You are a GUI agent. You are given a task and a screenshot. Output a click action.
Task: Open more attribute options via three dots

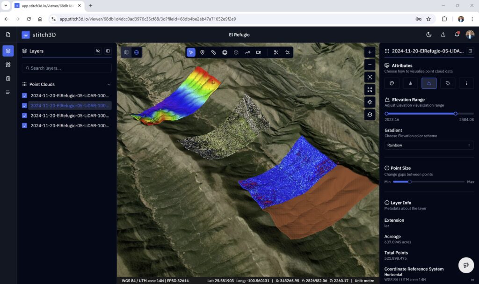[466, 83]
